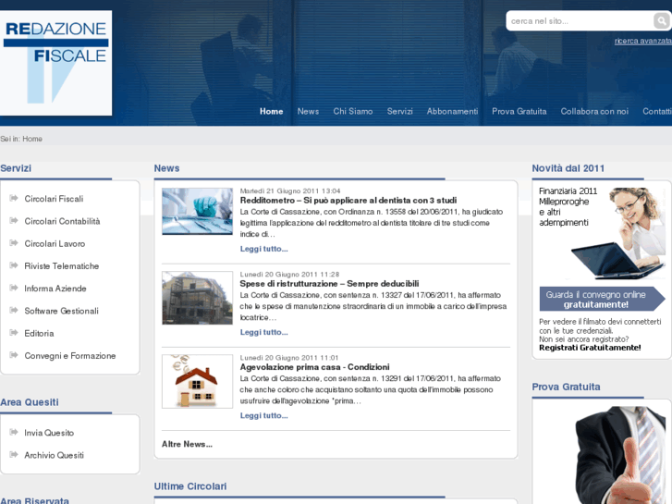The height and width of the screenshot is (504, 672).
Task: Select the Home menu item
Action: [x=271, y=111]
